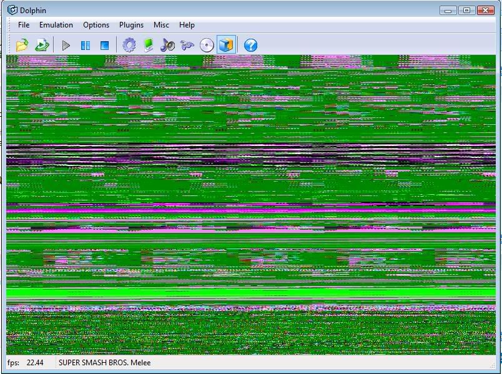Viewport: 502px width, 374px height.
Task: Click the glitched emulation render area
Action: click(250, 205)
